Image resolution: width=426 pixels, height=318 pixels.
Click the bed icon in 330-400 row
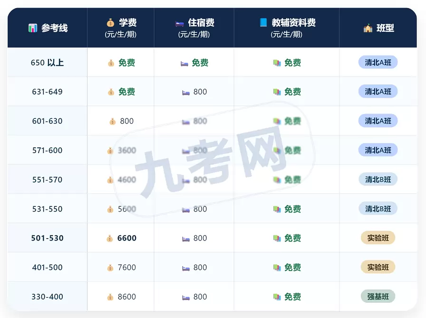[x=186, y=298]
